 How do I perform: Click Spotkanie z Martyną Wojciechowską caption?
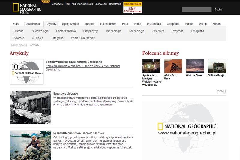pos(152,80)
